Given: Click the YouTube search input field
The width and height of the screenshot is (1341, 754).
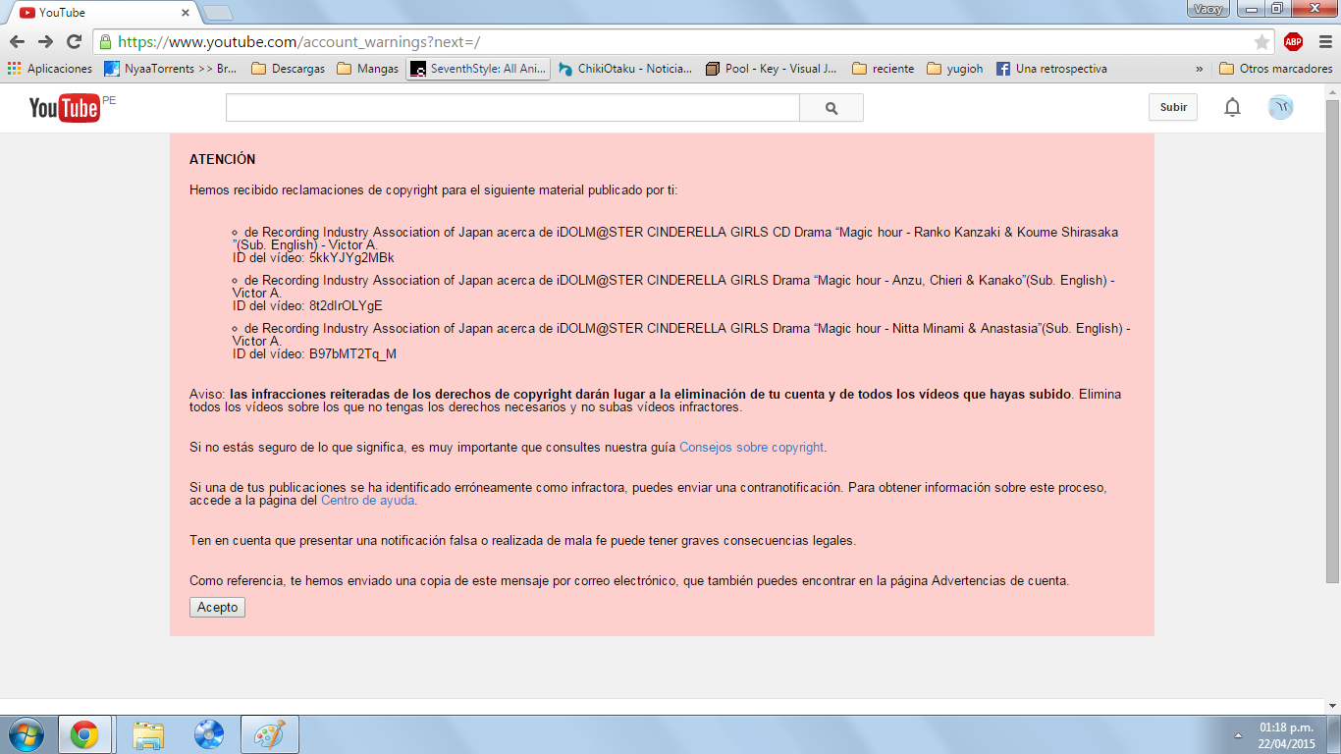Looking at the screenshot, I should [512, 108].
